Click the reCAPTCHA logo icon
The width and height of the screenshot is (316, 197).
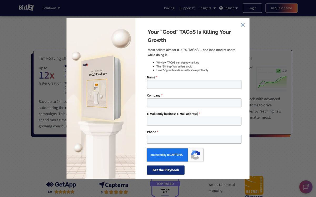tap(195, 155)
